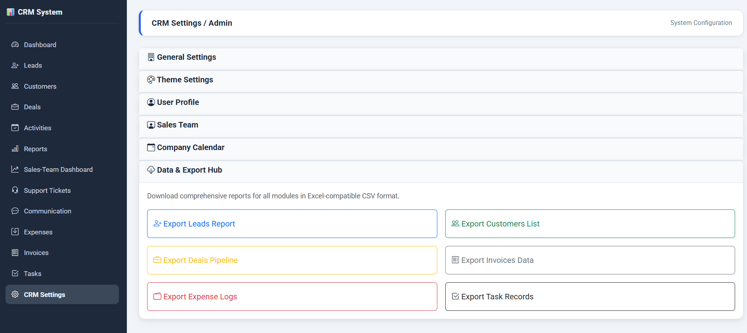Click the Export Task Records button
The height and width of the screenshot is (333, 747).
click(x=590, y=297)
